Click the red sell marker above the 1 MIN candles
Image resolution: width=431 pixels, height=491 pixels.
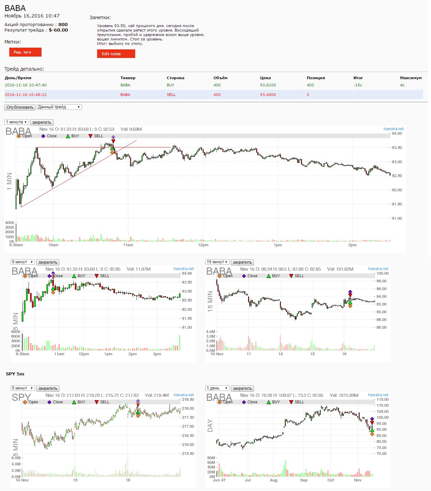(113, 141)
